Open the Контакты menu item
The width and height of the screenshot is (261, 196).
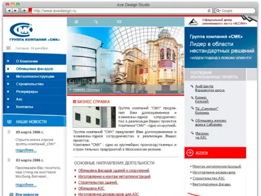(24, 107)
